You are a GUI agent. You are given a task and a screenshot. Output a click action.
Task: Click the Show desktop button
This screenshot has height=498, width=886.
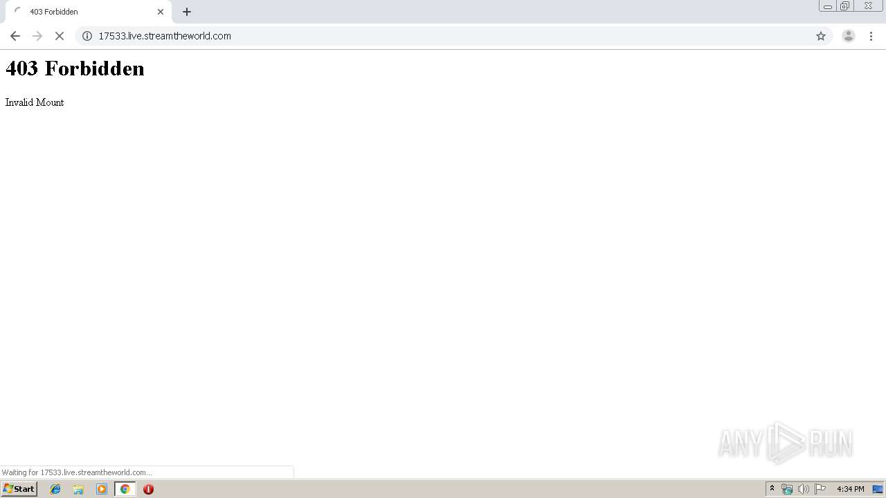pyautogui.click(x=878, y=489)
